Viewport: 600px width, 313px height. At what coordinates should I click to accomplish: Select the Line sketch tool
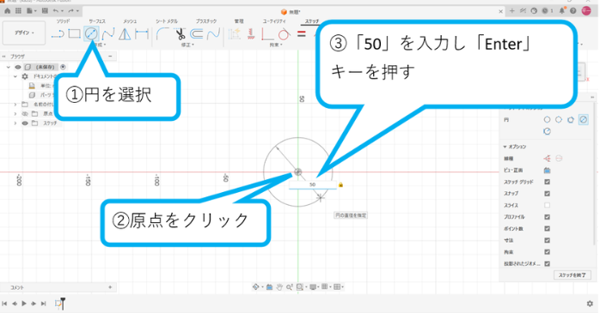pos(58,34)
